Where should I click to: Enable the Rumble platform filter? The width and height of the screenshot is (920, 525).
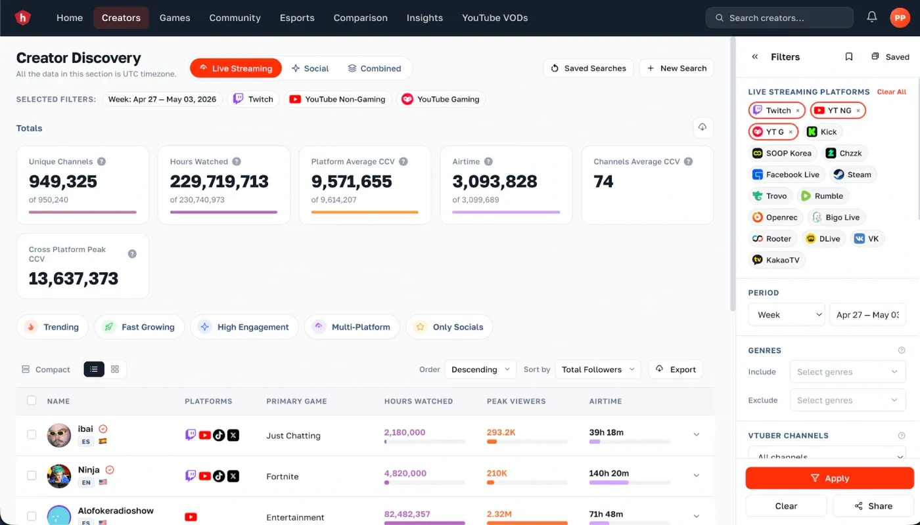point(822,196)
